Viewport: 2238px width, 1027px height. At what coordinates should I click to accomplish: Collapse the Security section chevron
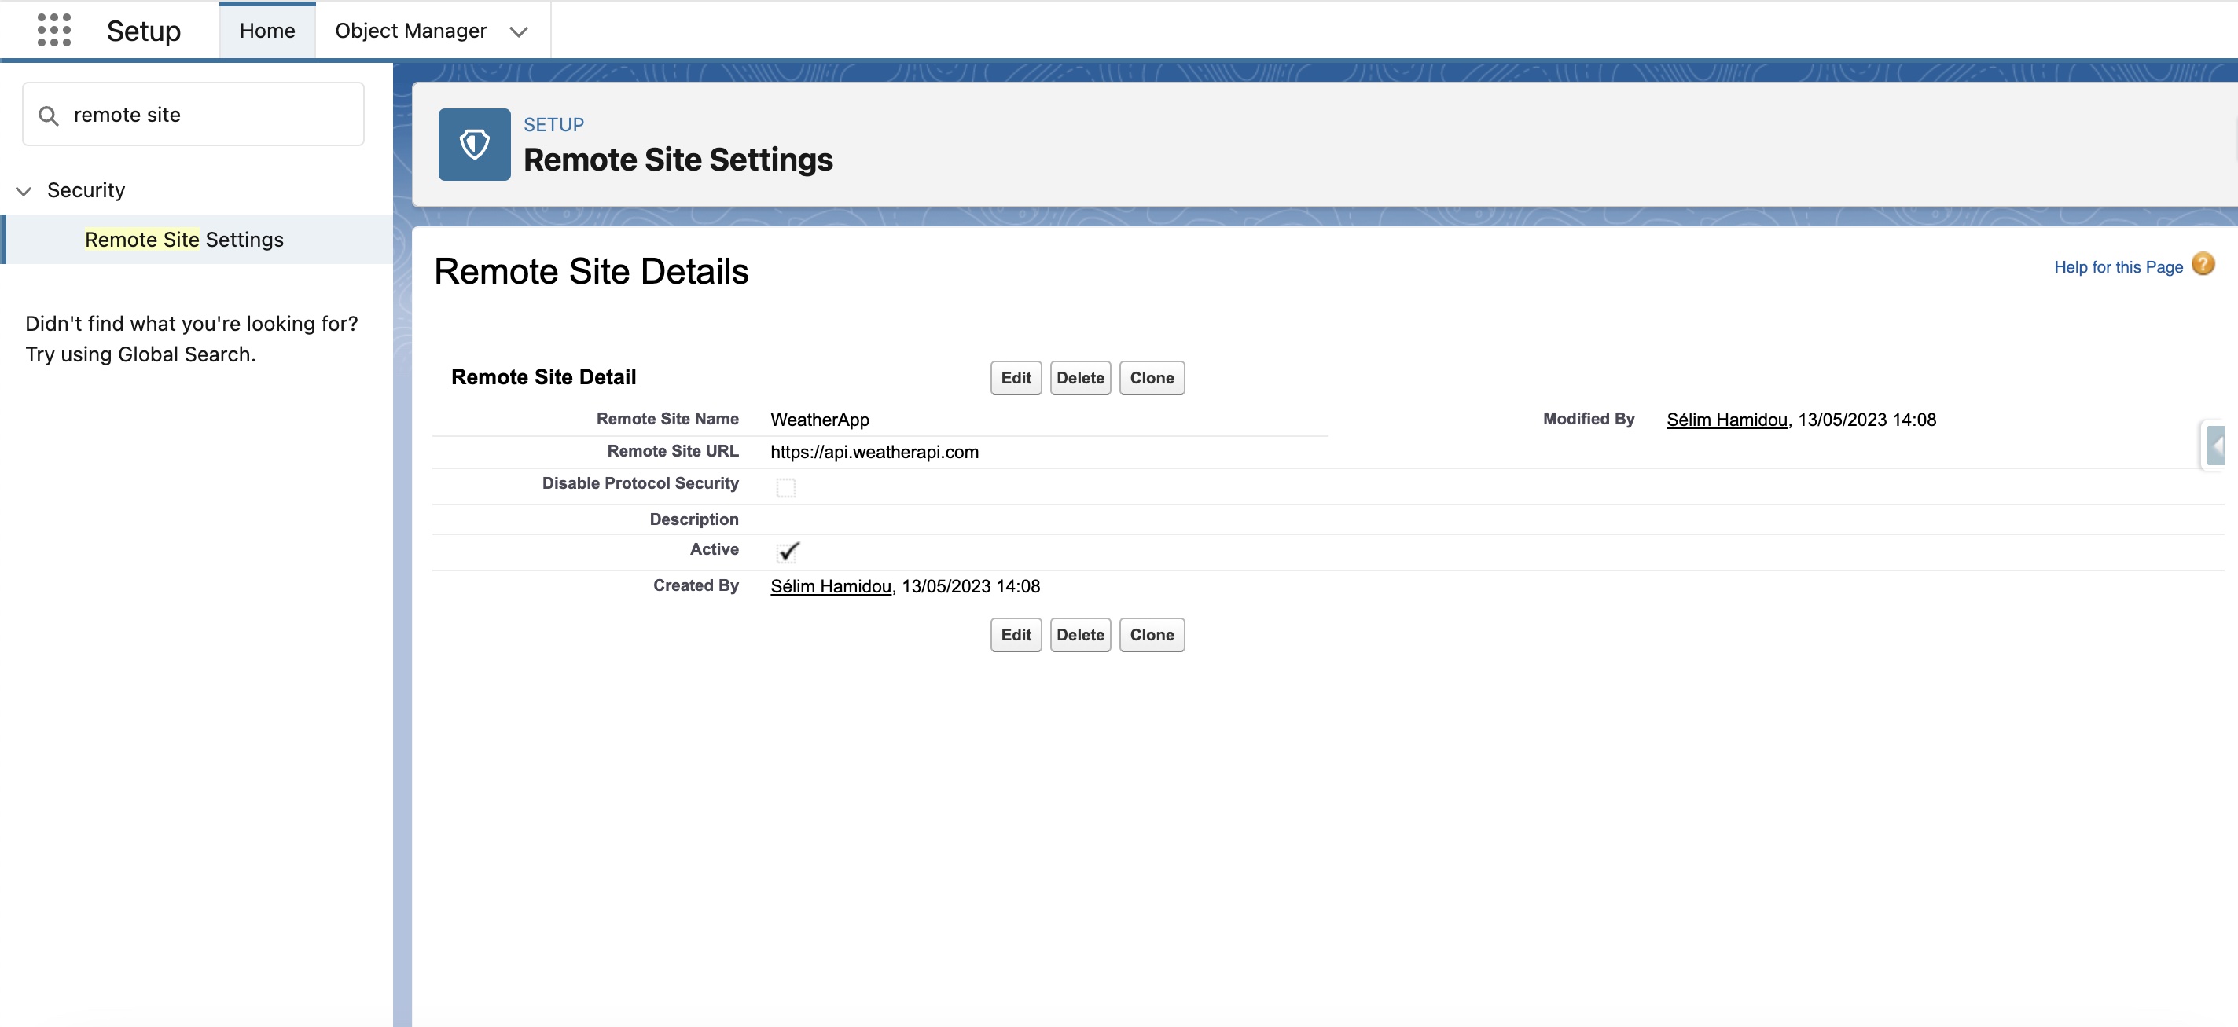coord(24,191)
